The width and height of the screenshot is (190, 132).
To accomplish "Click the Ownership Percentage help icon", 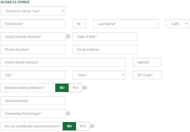I will (68, 113).
